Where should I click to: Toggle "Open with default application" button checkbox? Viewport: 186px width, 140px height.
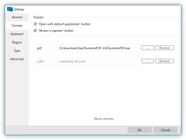pos(35,24)
